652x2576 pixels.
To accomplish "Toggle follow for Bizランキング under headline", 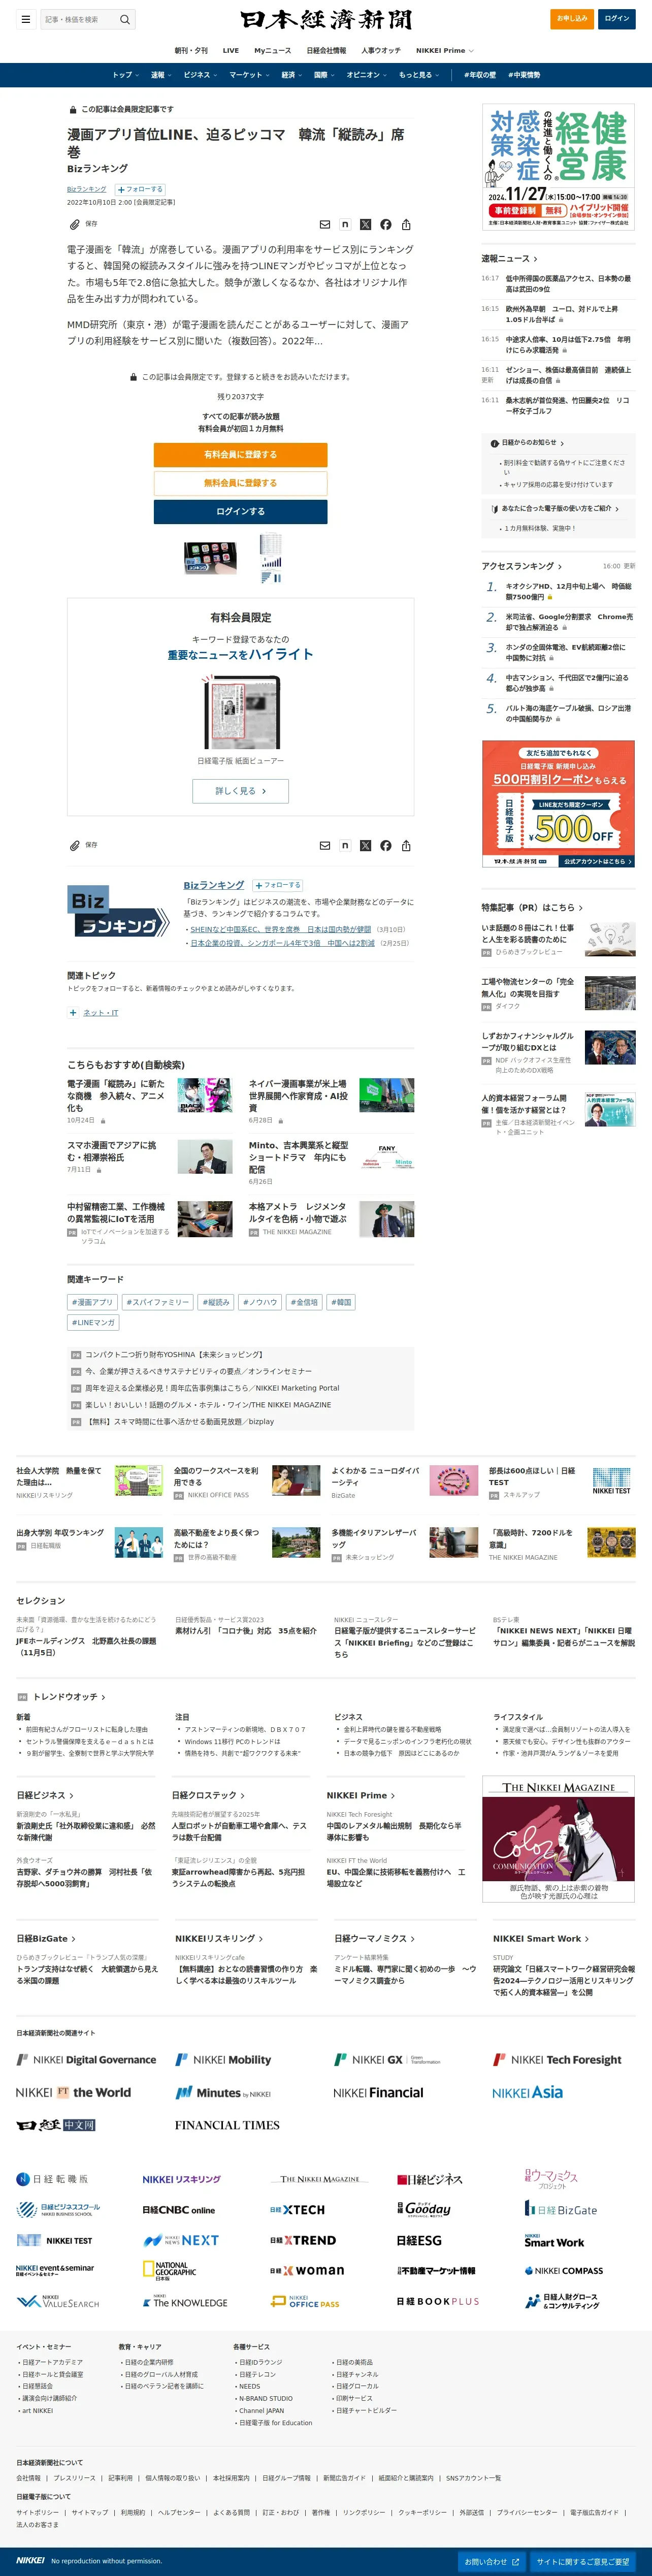I will click(140, 189).
